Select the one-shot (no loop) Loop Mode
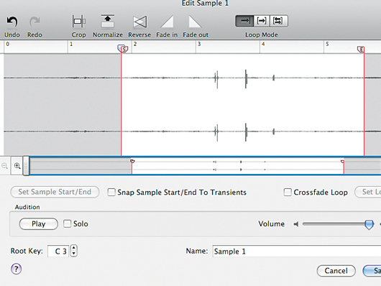The height and width of the screenshot is (286, 381). pyautogui.click(x=244, y=21)
